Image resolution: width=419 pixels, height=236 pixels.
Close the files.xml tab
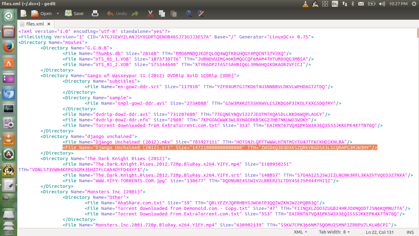pos(49,24)
